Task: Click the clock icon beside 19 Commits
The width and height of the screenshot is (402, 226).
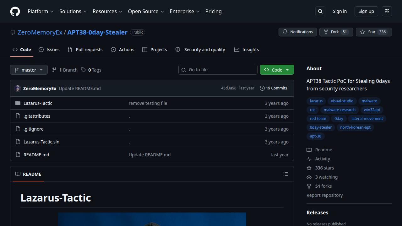Action: pos(262,88)
